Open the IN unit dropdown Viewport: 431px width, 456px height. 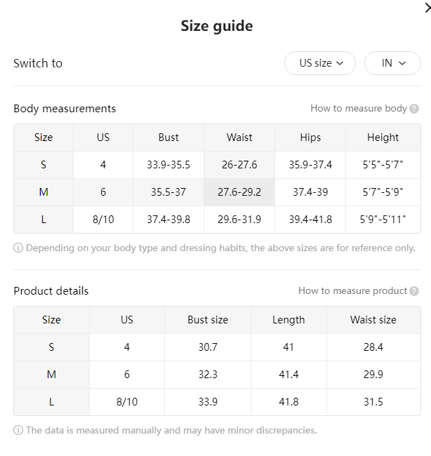tap(392, 63)
